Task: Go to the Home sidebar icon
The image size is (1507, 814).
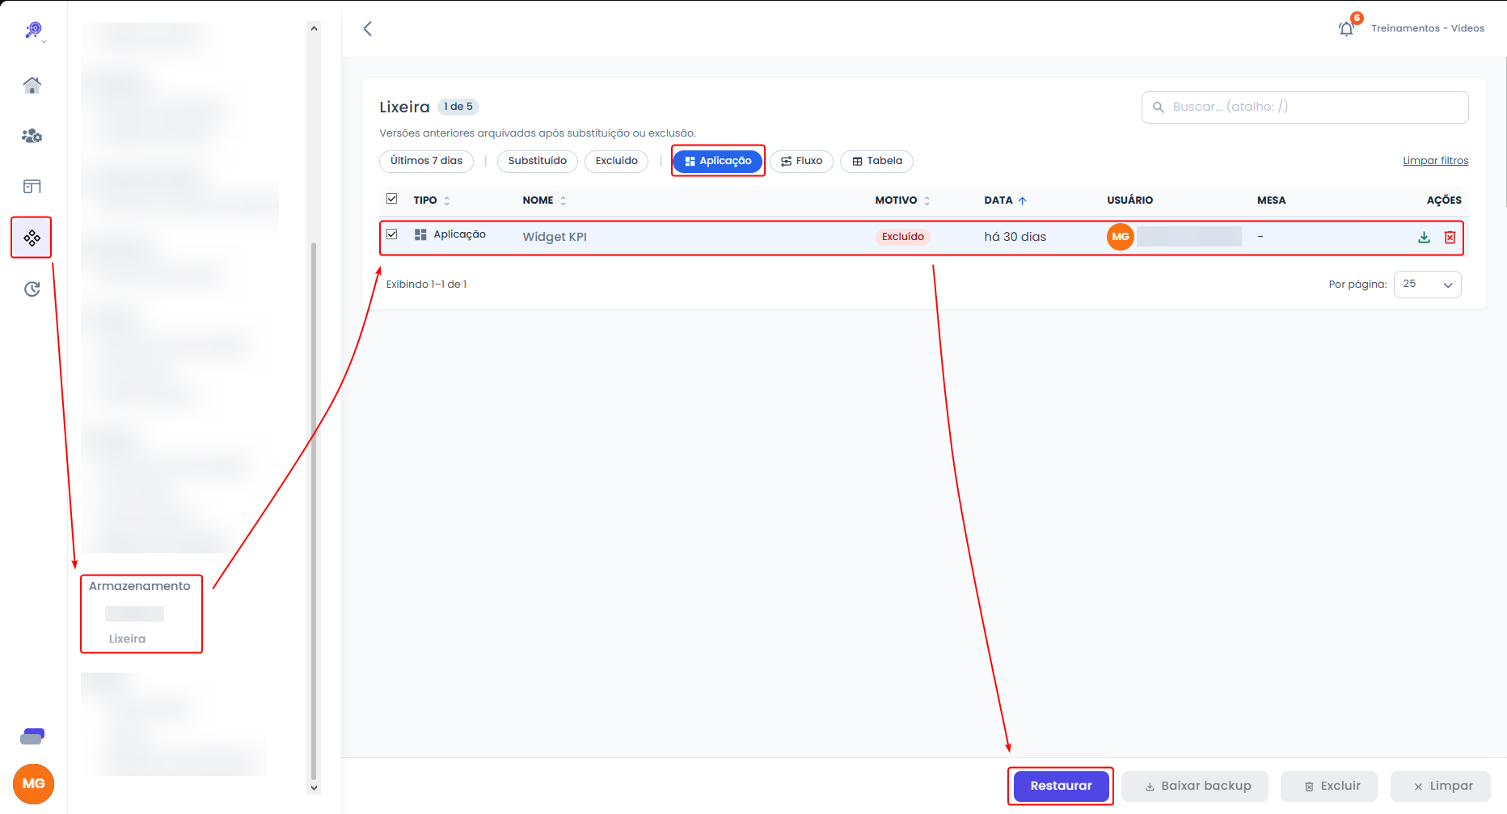Action: (x=32, y=85)
